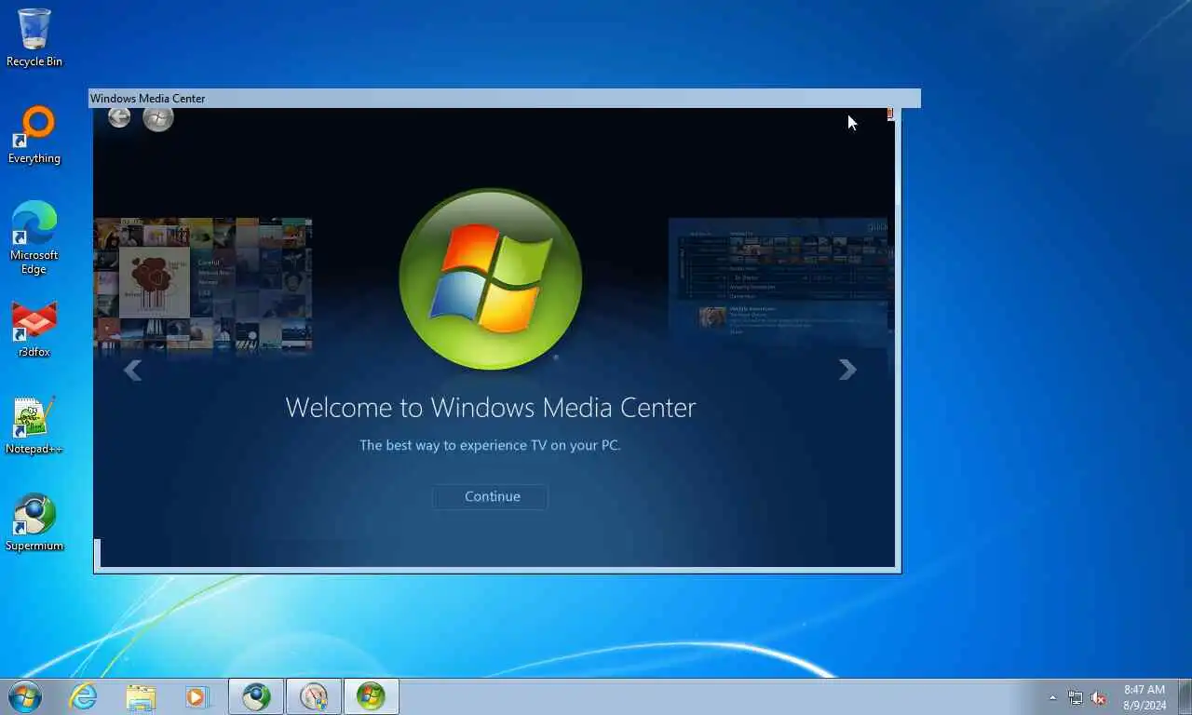Viewport: 1192px width, 715px height.
Task: Show hidden system tray icons
Action: pos(1053,697)
